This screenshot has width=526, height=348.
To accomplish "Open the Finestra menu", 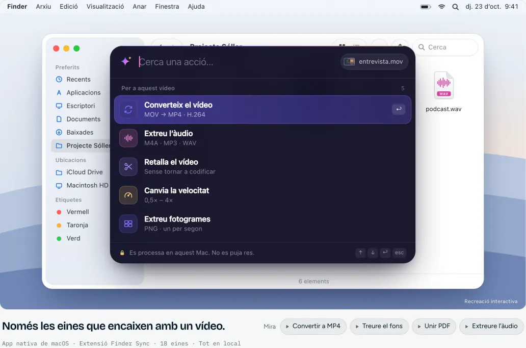I will [167, 7].
